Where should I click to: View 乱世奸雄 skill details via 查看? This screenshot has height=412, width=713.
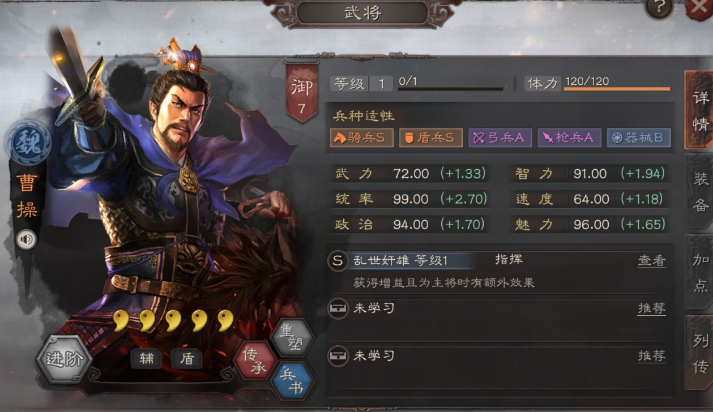pos(652,261)
